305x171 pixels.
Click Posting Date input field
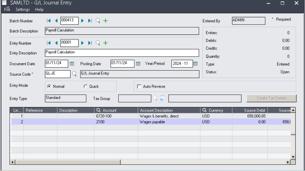[122, 64]
